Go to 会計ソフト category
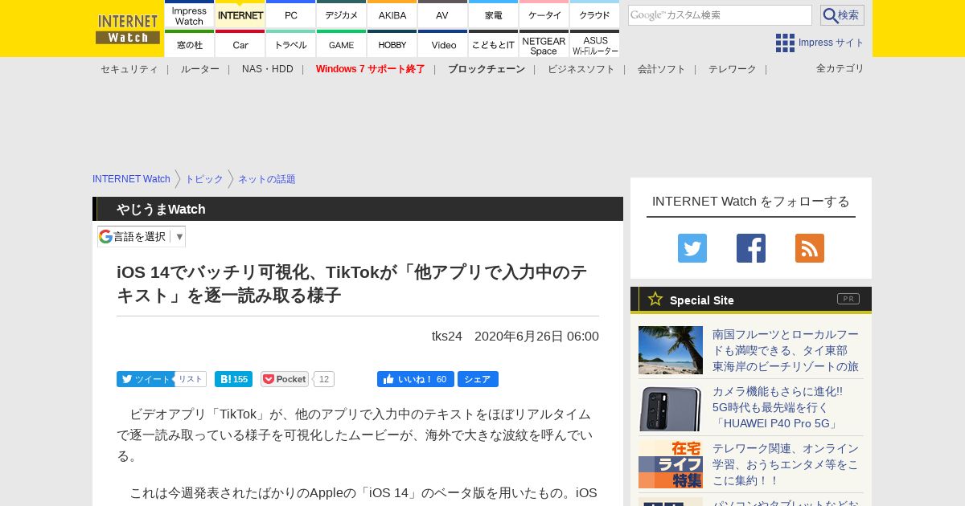This screenshot has height=506, width=965. click(662, 69)
